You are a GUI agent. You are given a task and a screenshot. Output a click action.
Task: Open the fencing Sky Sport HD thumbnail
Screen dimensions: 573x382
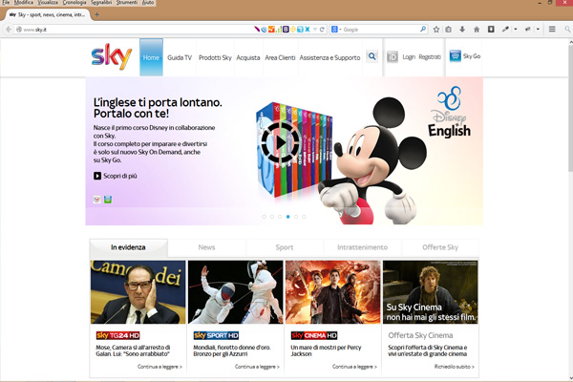tap(236, 292)
